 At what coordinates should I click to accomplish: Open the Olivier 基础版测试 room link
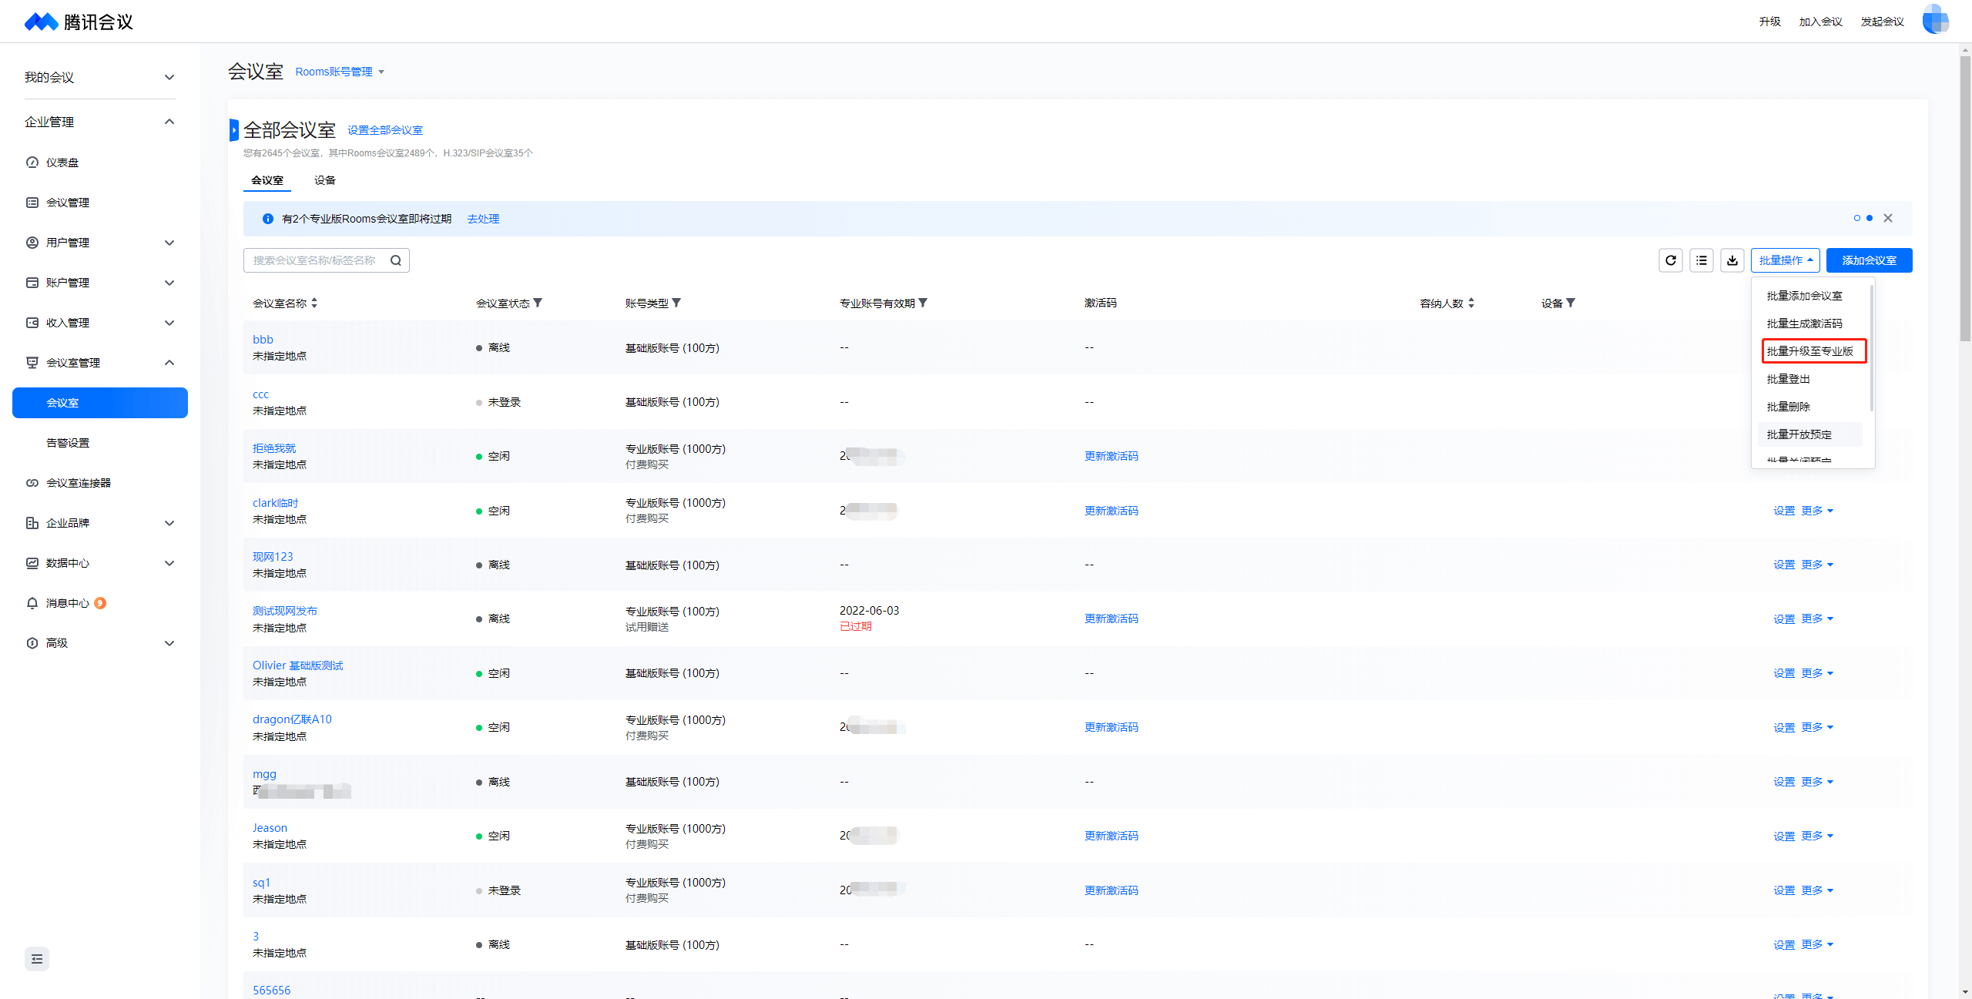297,665
